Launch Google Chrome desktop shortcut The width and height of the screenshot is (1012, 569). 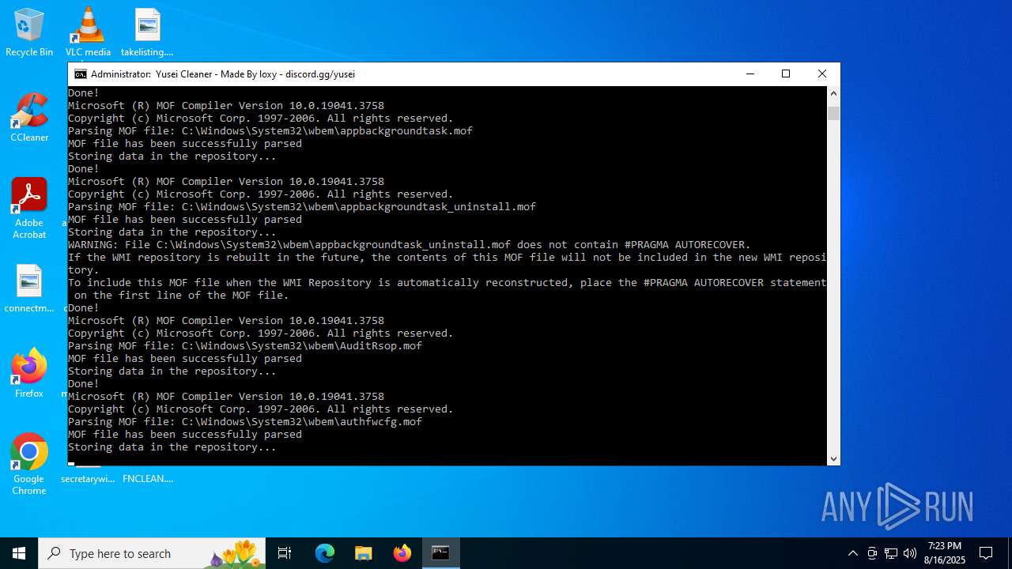(29, 465)
